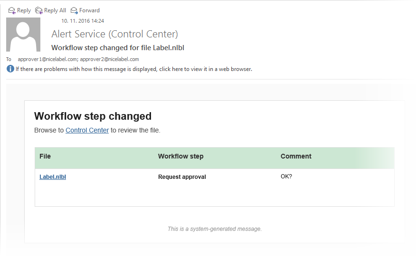The width and height of the screenshot is (416, 256).
Task: Click the Reply envelope icon
Action: point(12,10)
